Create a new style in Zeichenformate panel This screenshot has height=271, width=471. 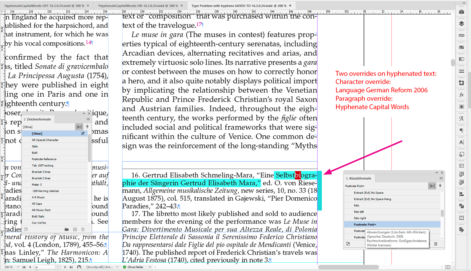pos(75,229)
